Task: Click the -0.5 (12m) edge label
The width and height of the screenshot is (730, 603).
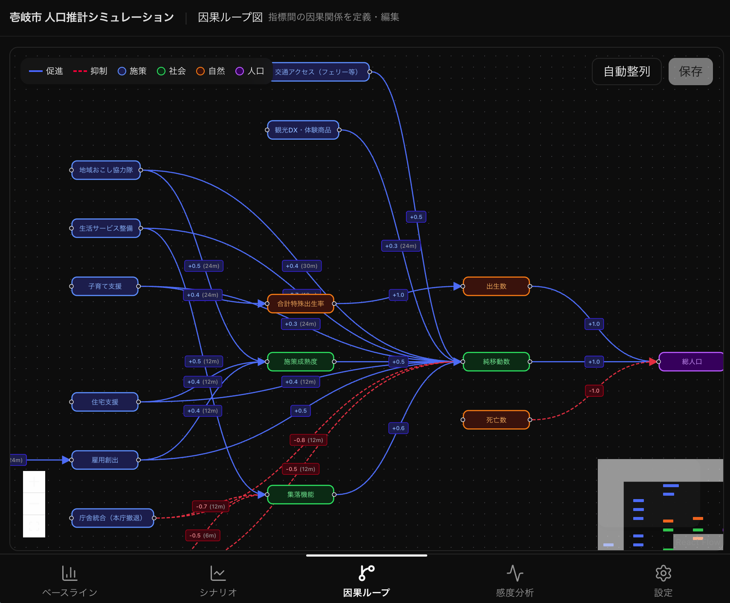Action: pyautogui.click(x=301, y=469)
